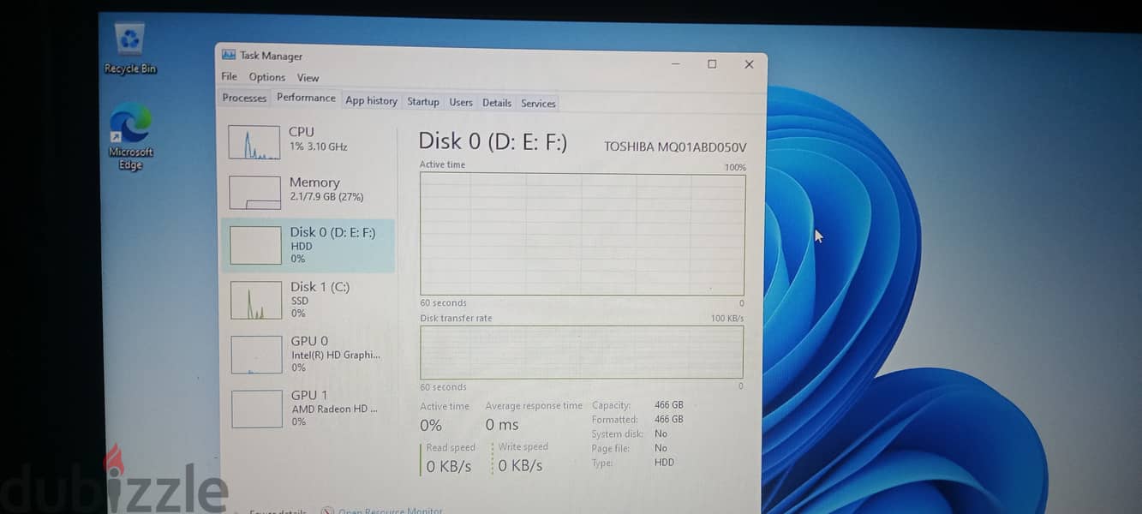Select the CPU performance item
This screenshot has height=514, width=1142.
tap(309, 141)
